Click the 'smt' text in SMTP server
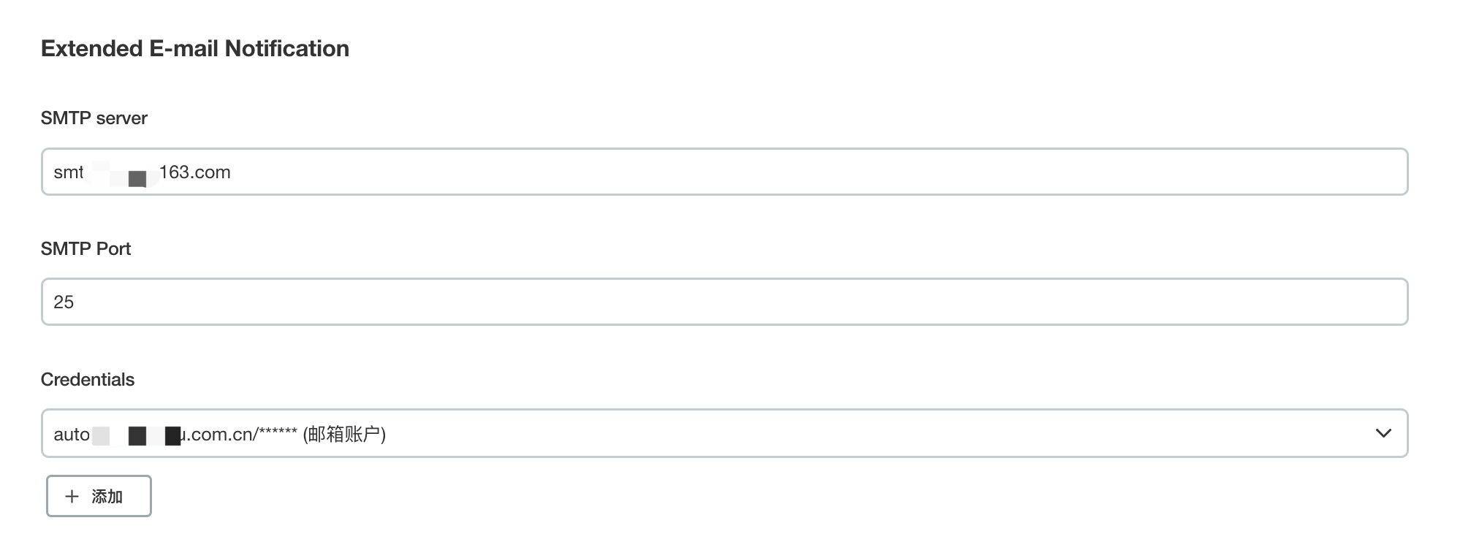The width and height of the screenshot is (1463, 542). (68, 172)
